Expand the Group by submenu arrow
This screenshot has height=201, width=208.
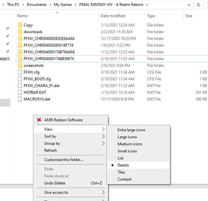coord(103,143)
